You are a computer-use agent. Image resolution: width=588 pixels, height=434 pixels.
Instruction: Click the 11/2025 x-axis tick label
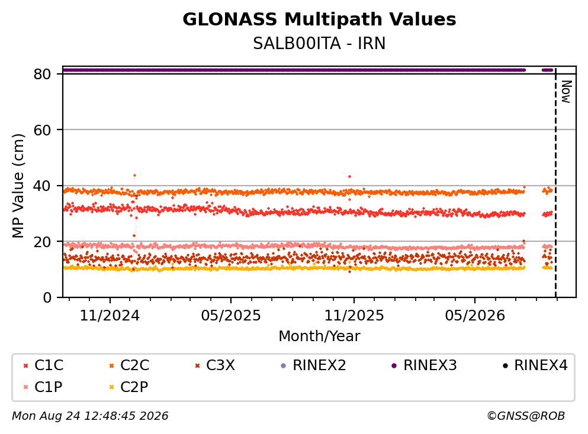[x=354, y=316]
